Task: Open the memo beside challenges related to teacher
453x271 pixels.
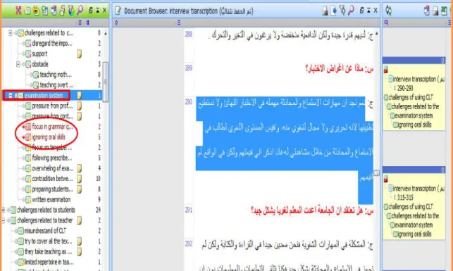Action: click(79, 220)
